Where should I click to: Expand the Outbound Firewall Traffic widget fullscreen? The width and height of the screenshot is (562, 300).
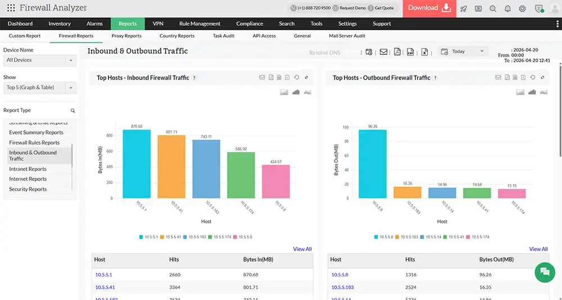(x=543, y=77)
